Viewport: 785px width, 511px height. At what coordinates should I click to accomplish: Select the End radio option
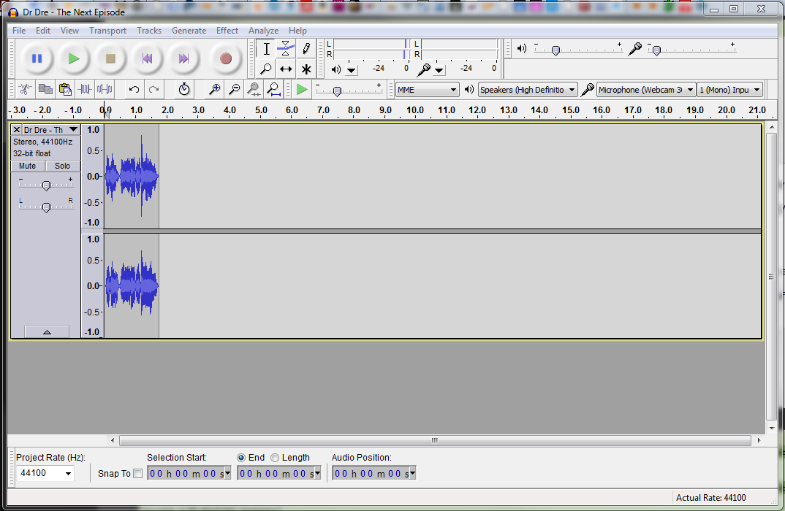click(x=241, y=458)
